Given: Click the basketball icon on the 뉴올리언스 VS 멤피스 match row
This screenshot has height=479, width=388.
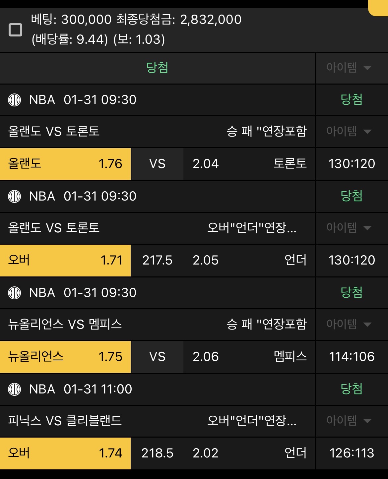Looking at the screenshot, I should pos(14,293).
